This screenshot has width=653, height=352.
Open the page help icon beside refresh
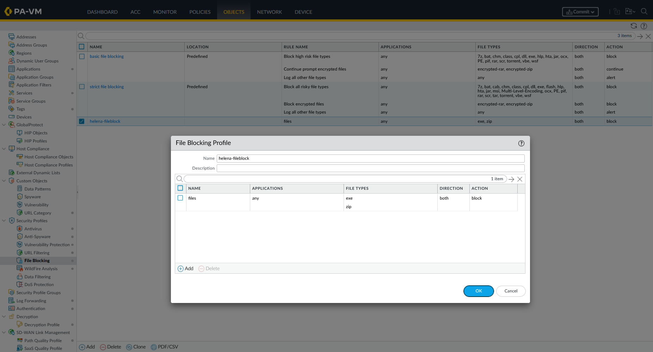(x=644, y=26)
